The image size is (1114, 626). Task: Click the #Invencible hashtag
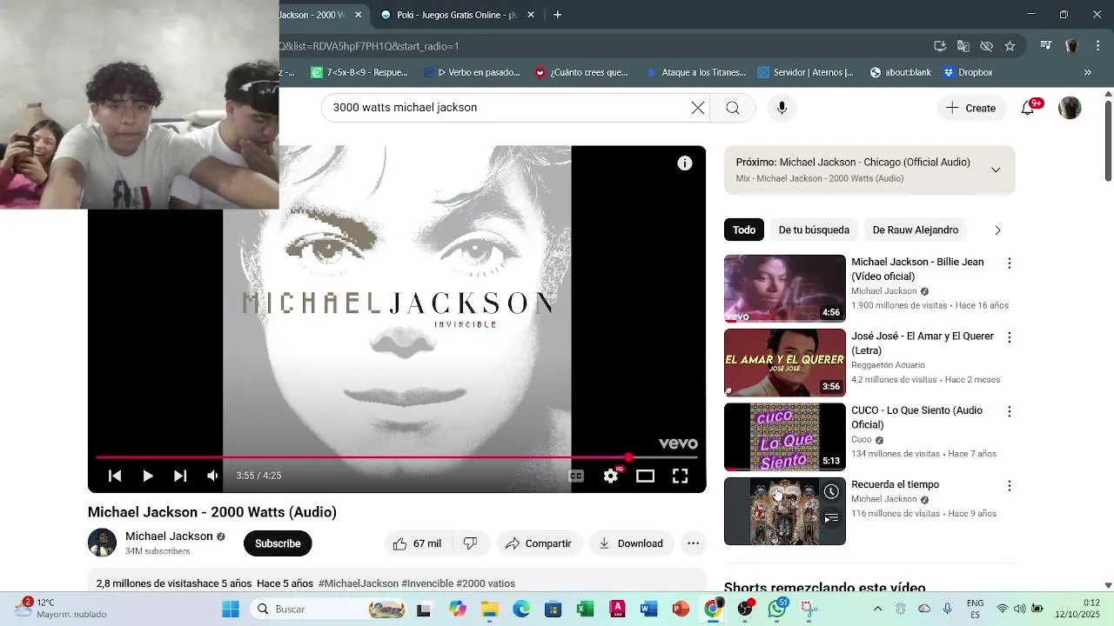click(x=427, y=583)
